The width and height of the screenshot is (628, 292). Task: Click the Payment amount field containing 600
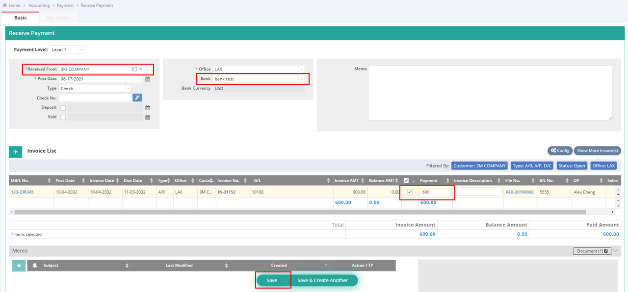(x=435, y=192)
